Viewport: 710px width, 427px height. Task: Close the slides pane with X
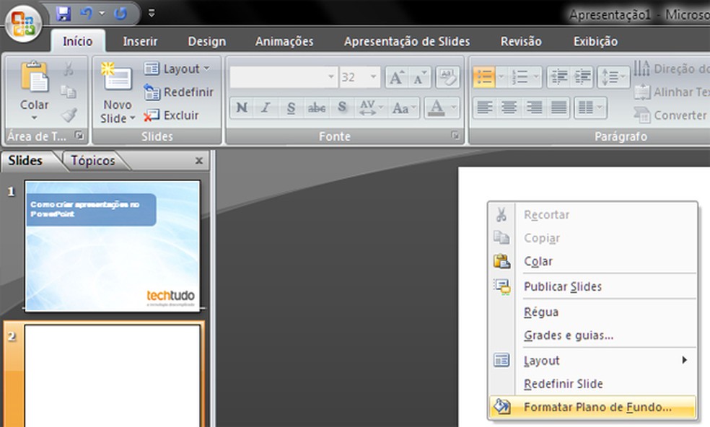[x=198, y=161]
